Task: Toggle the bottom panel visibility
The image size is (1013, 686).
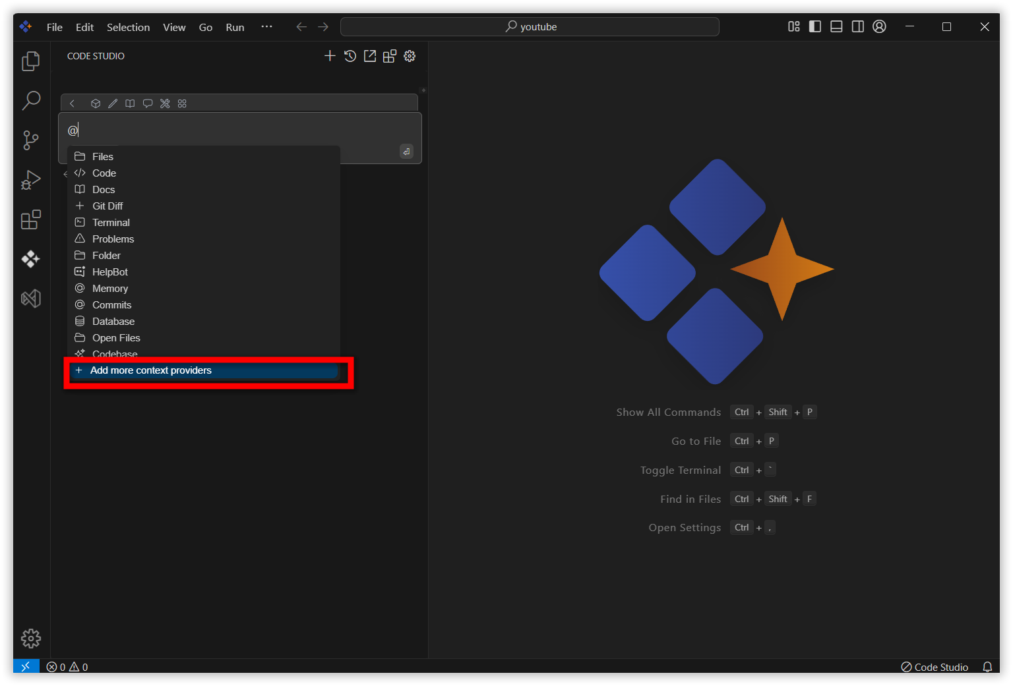Action: [x=836, y=26]
